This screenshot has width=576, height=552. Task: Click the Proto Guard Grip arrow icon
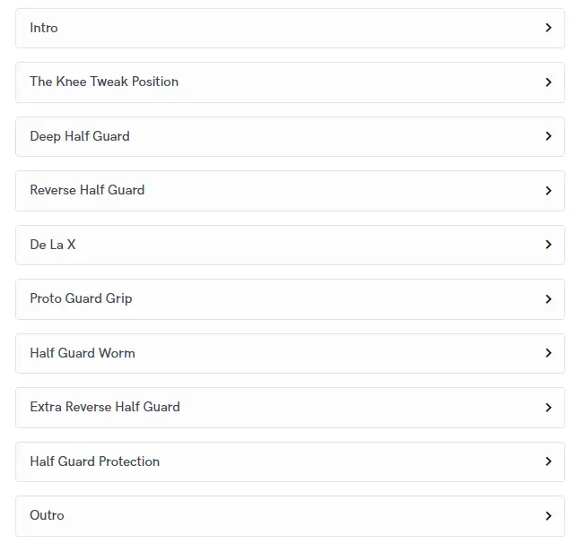tap(548, 299)
